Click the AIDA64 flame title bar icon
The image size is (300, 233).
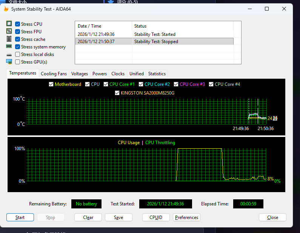(6, 9)
